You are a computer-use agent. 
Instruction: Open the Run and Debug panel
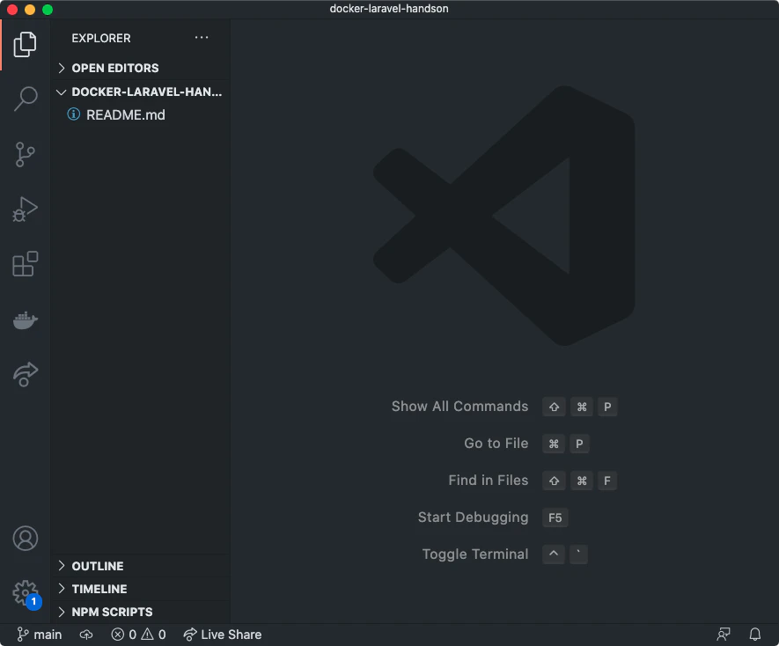(x=25, y=209)
